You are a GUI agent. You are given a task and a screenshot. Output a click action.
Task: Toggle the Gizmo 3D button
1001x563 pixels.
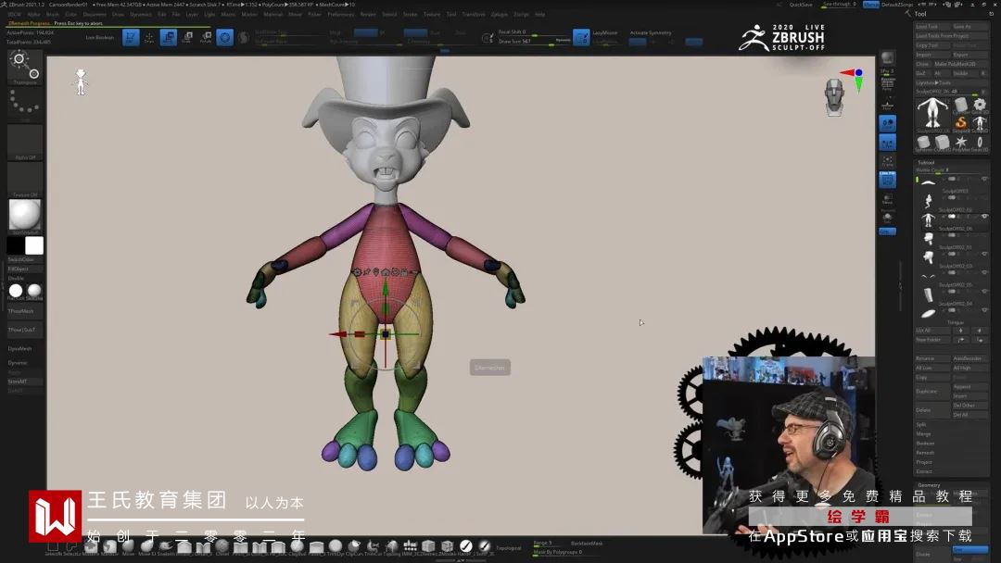click(224, 38)
